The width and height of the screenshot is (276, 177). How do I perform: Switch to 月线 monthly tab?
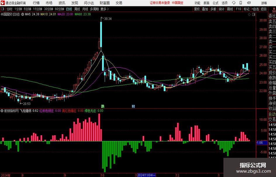(85, 9)
